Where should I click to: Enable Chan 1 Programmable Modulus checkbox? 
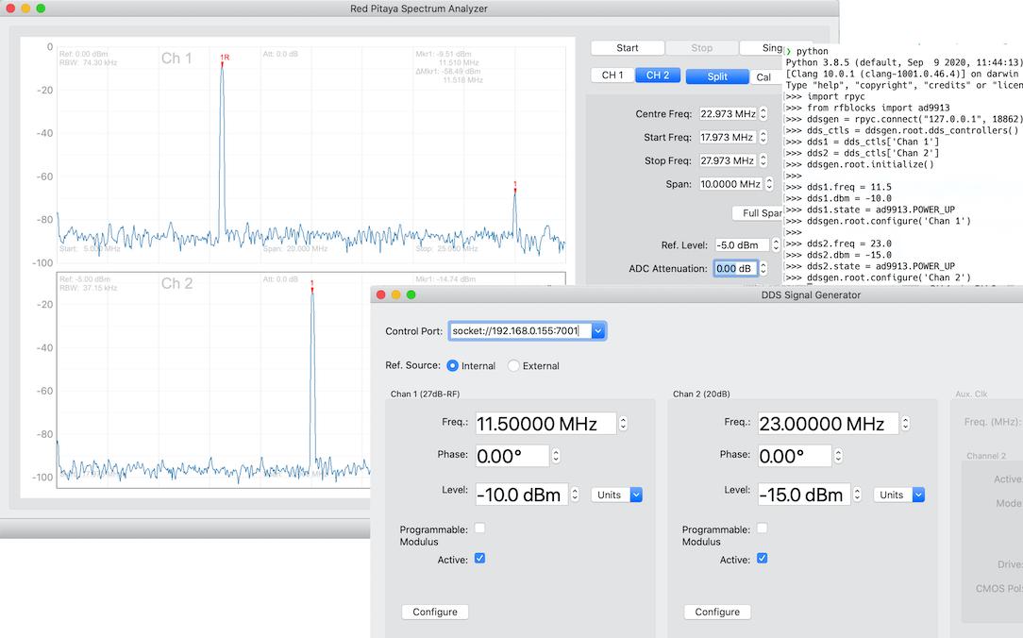(x=479, y=529)
